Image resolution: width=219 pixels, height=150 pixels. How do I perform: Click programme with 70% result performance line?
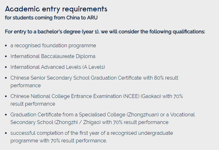[x=59, y=141]
